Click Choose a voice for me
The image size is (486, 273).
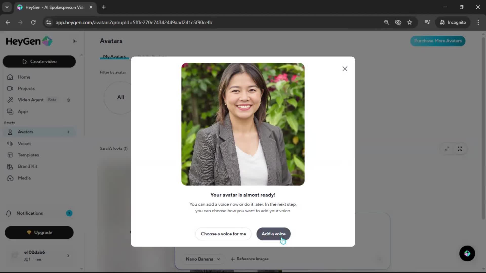pos(223,234)
